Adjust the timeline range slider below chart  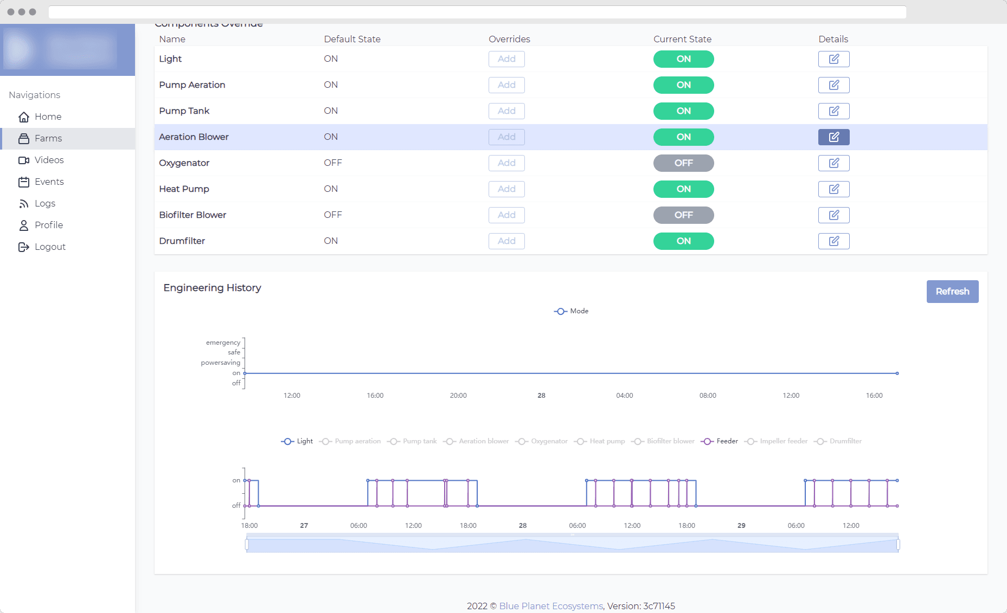[x=572, y=544]
